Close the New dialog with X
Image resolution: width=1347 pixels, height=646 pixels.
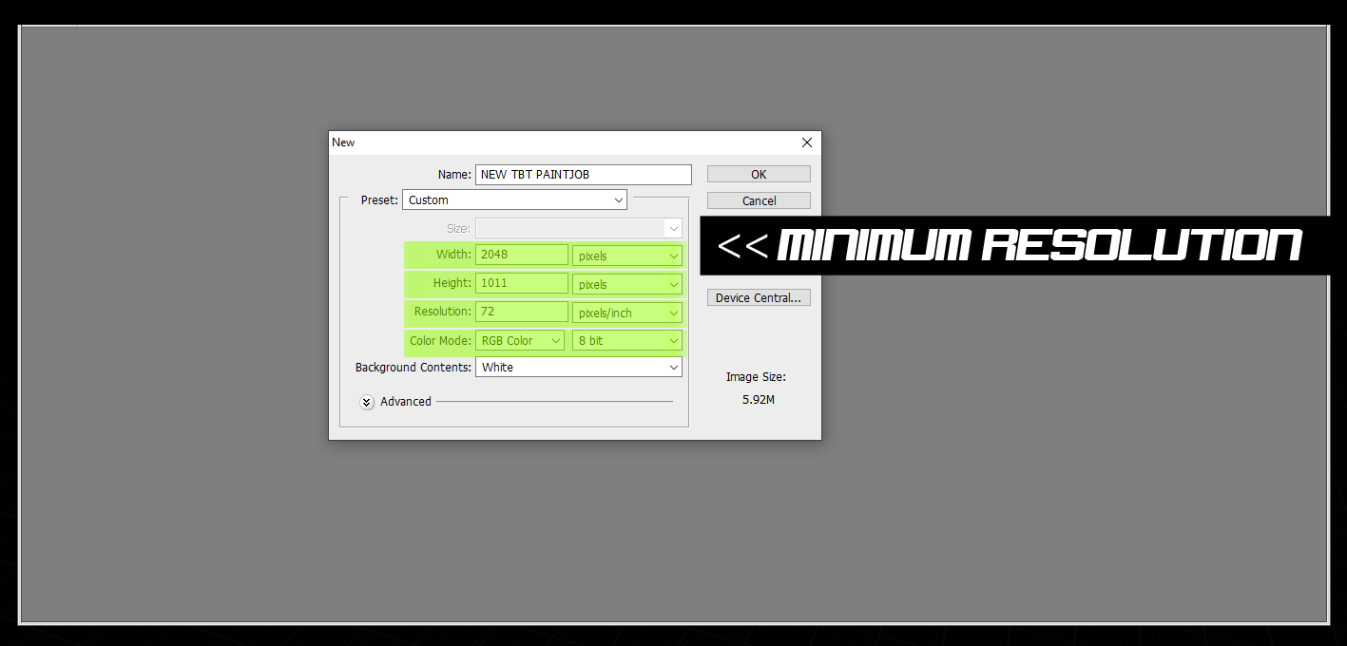(x=807, y=142)
